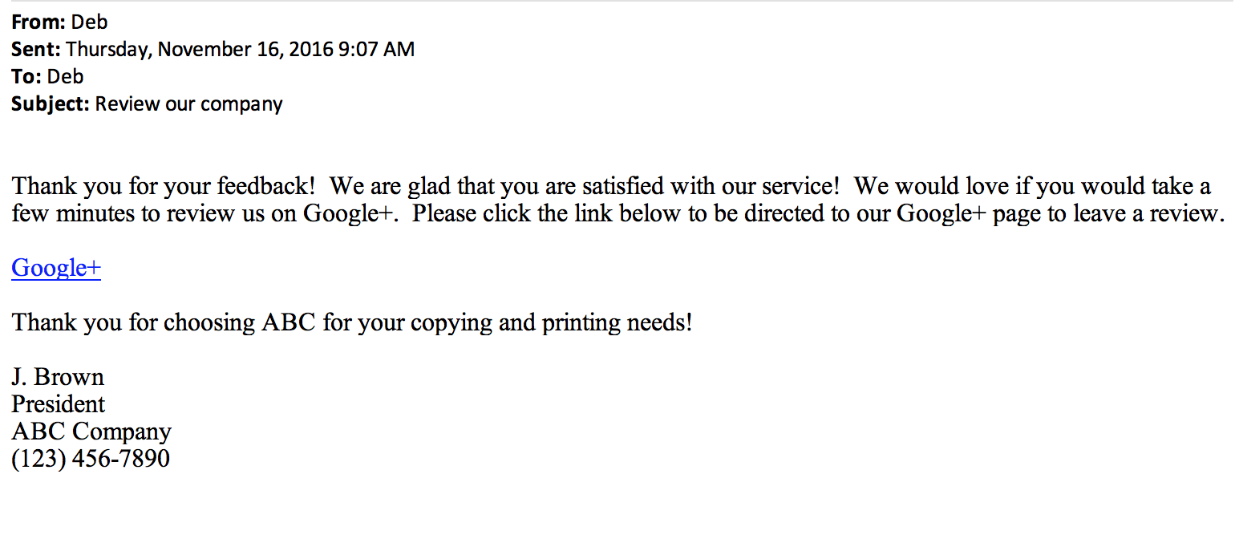
Task: Click the bold "From:" header label
Action: pyautogui.click(x=38, y=22)
